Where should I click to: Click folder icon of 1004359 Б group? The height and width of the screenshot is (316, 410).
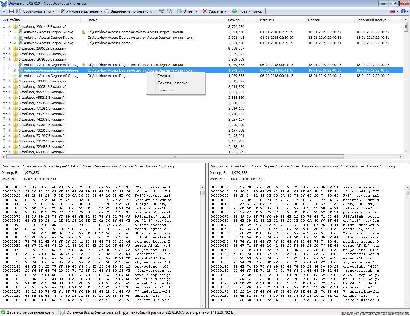[x=15, y=81]
